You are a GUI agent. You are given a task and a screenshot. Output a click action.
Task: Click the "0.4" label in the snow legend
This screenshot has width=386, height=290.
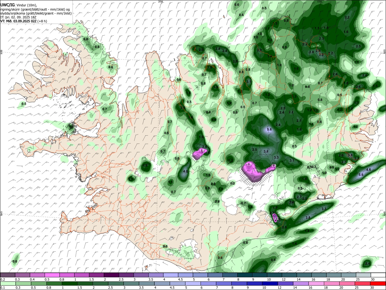[x=32, y=279]
